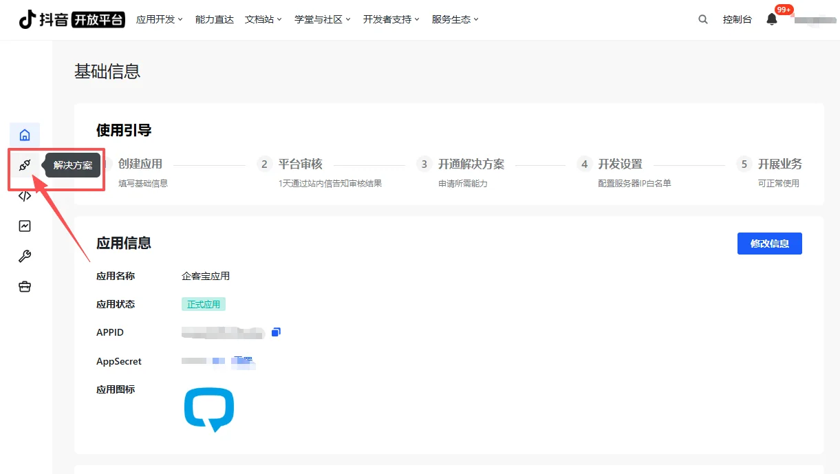Expand the 文档站 dropdown menu
This screenshot has height=474, width=840.
coord(263,19)
